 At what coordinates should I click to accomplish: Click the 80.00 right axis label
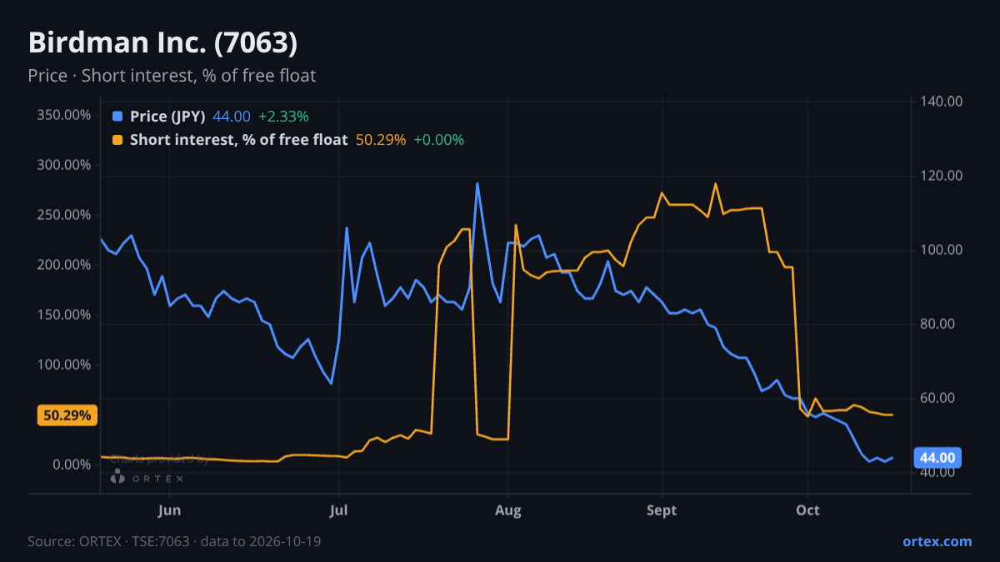938,324
